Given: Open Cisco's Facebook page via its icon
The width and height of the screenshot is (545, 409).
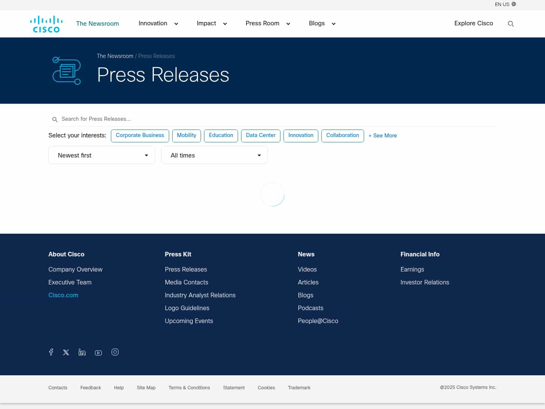Looking at the screenshot, I should [51, 352].
